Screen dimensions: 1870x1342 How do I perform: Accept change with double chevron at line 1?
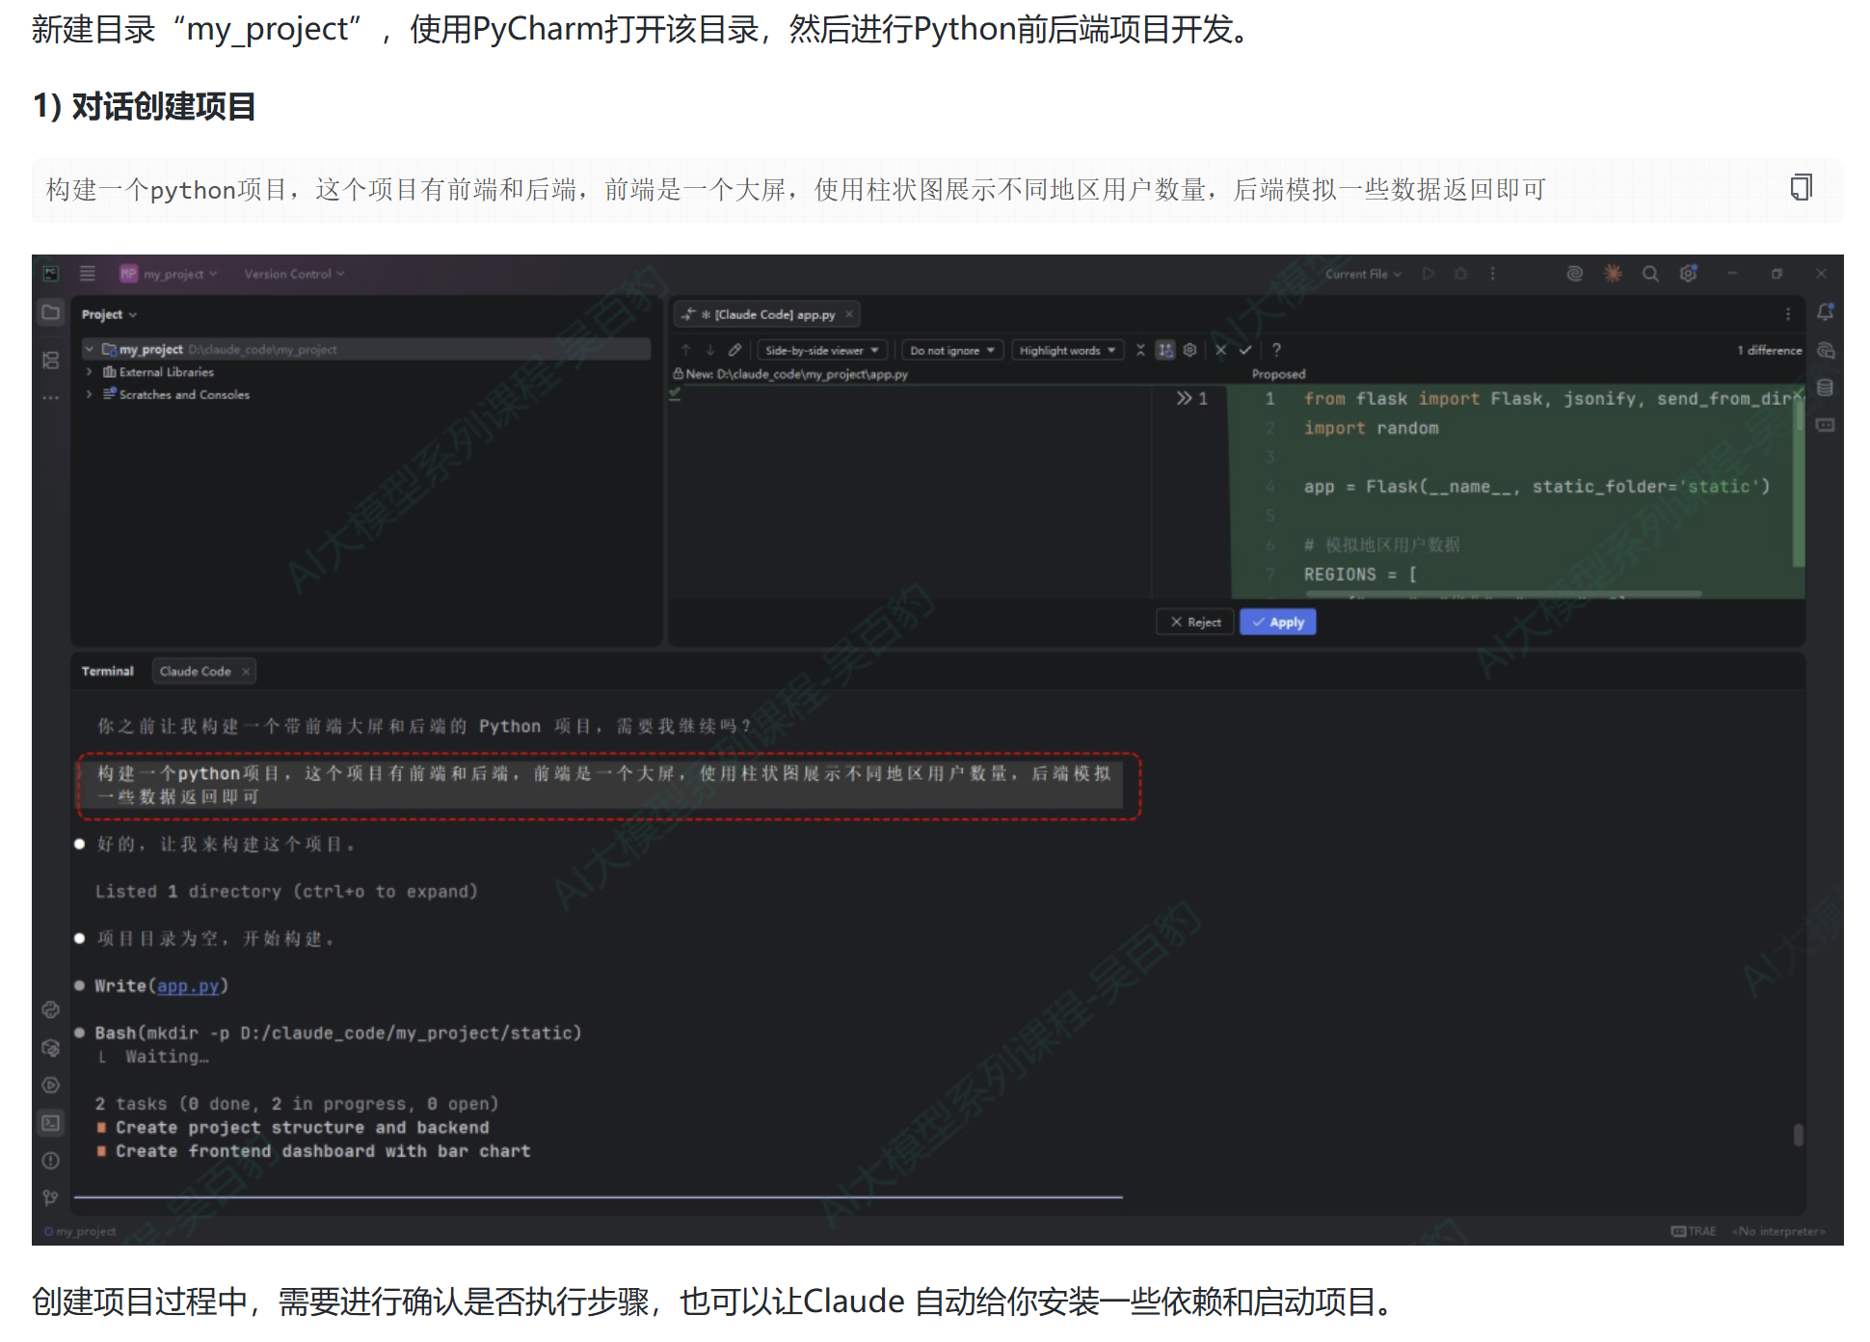[x=1184, y=398]
